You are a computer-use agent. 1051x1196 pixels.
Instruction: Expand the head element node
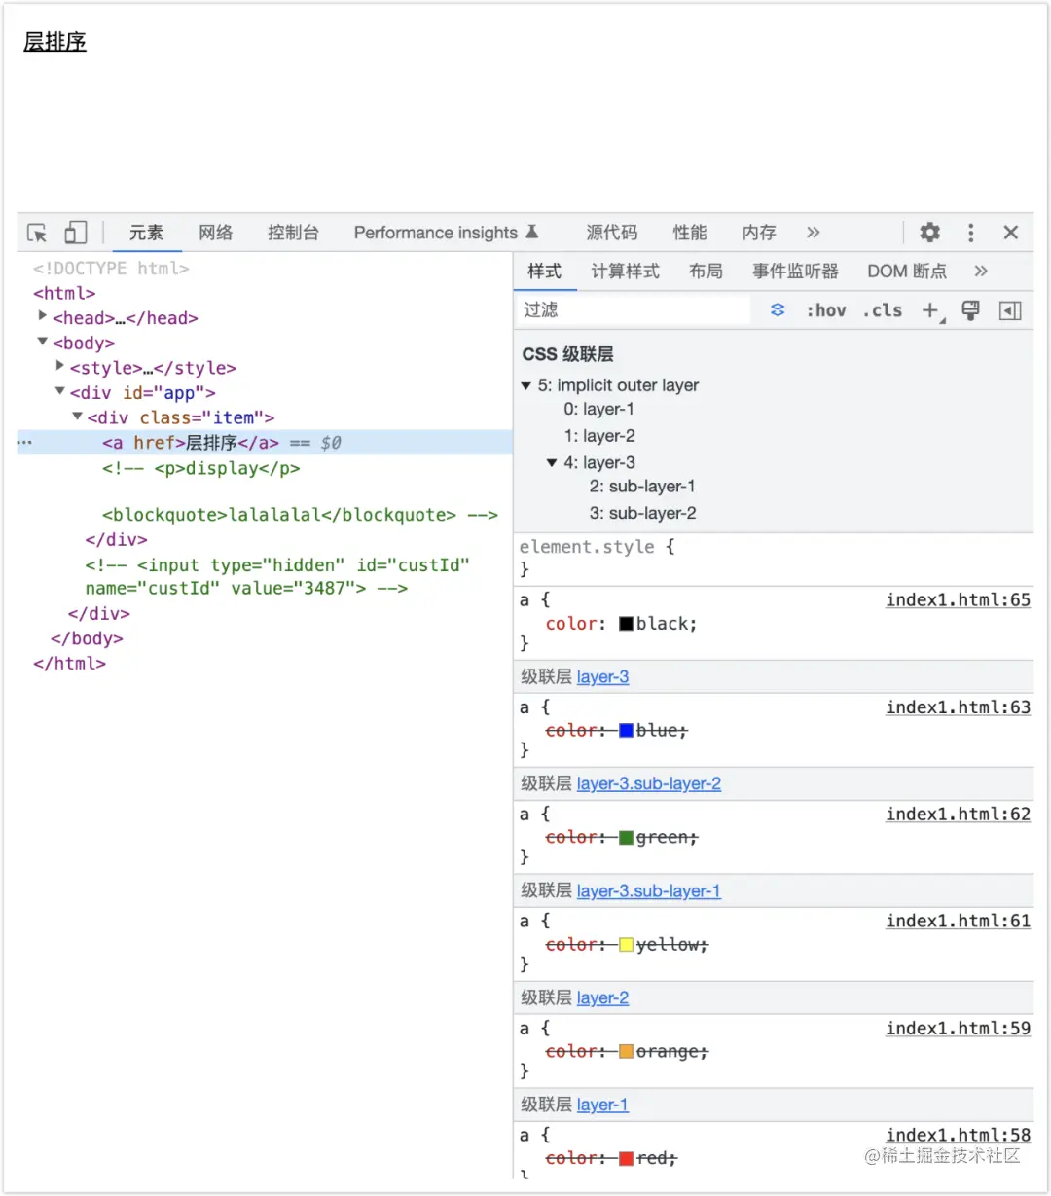pos(42,315)
